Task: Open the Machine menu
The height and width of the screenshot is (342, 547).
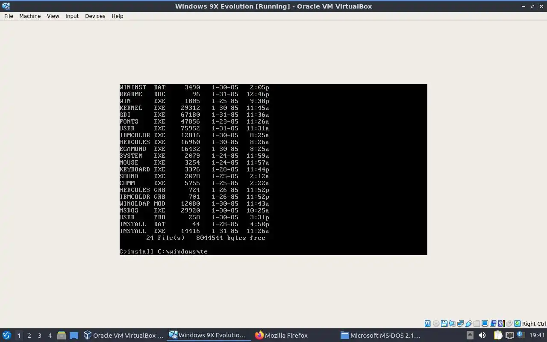Action: pyautogui.click(x=30, y=16)
